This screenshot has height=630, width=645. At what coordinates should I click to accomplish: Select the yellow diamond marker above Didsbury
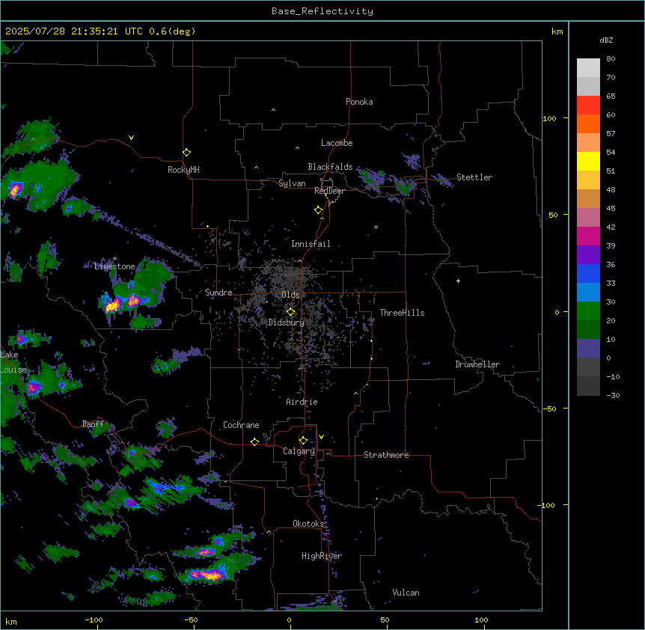(x=290, y=312)
